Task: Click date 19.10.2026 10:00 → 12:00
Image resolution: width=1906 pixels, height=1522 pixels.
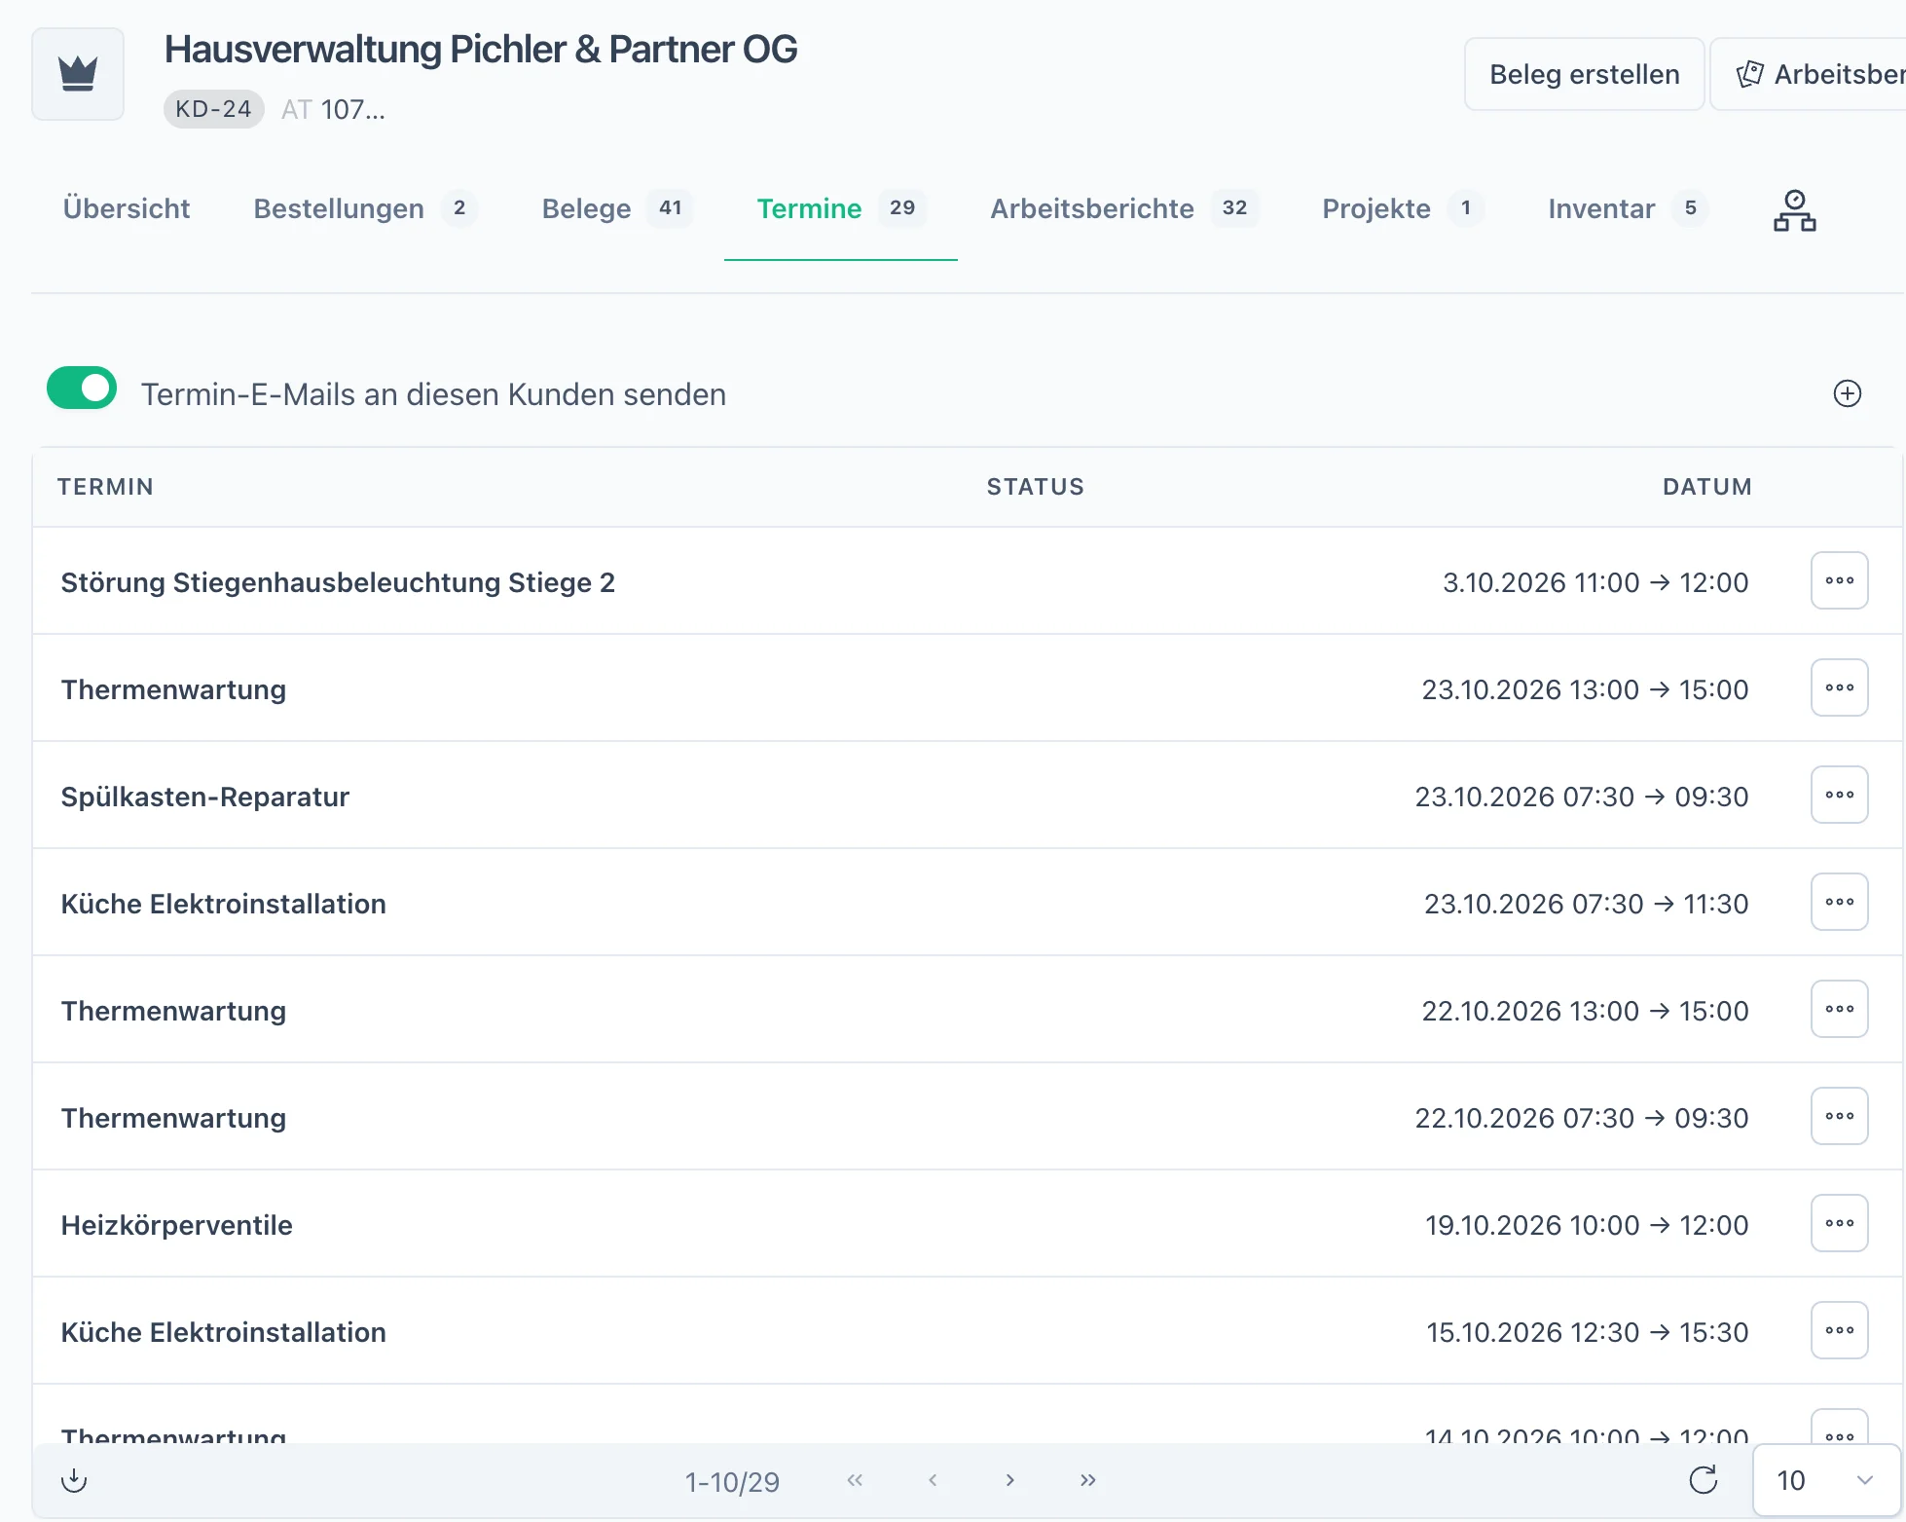Action: pyautogui.click(x=1587, y=1225)
